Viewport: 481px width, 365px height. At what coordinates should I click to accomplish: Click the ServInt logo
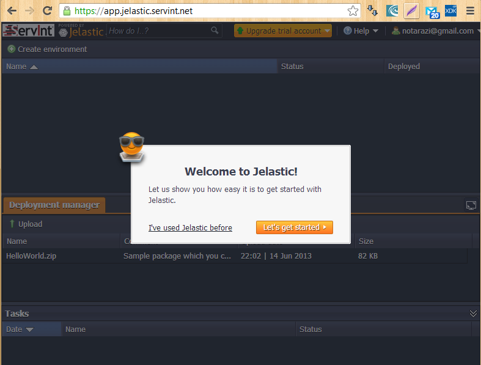pyautogui.click(x=29, y=31)
